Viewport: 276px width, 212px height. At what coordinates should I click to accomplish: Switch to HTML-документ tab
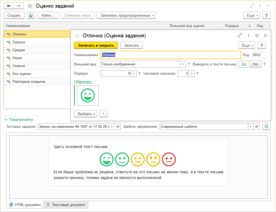(25, 205)
